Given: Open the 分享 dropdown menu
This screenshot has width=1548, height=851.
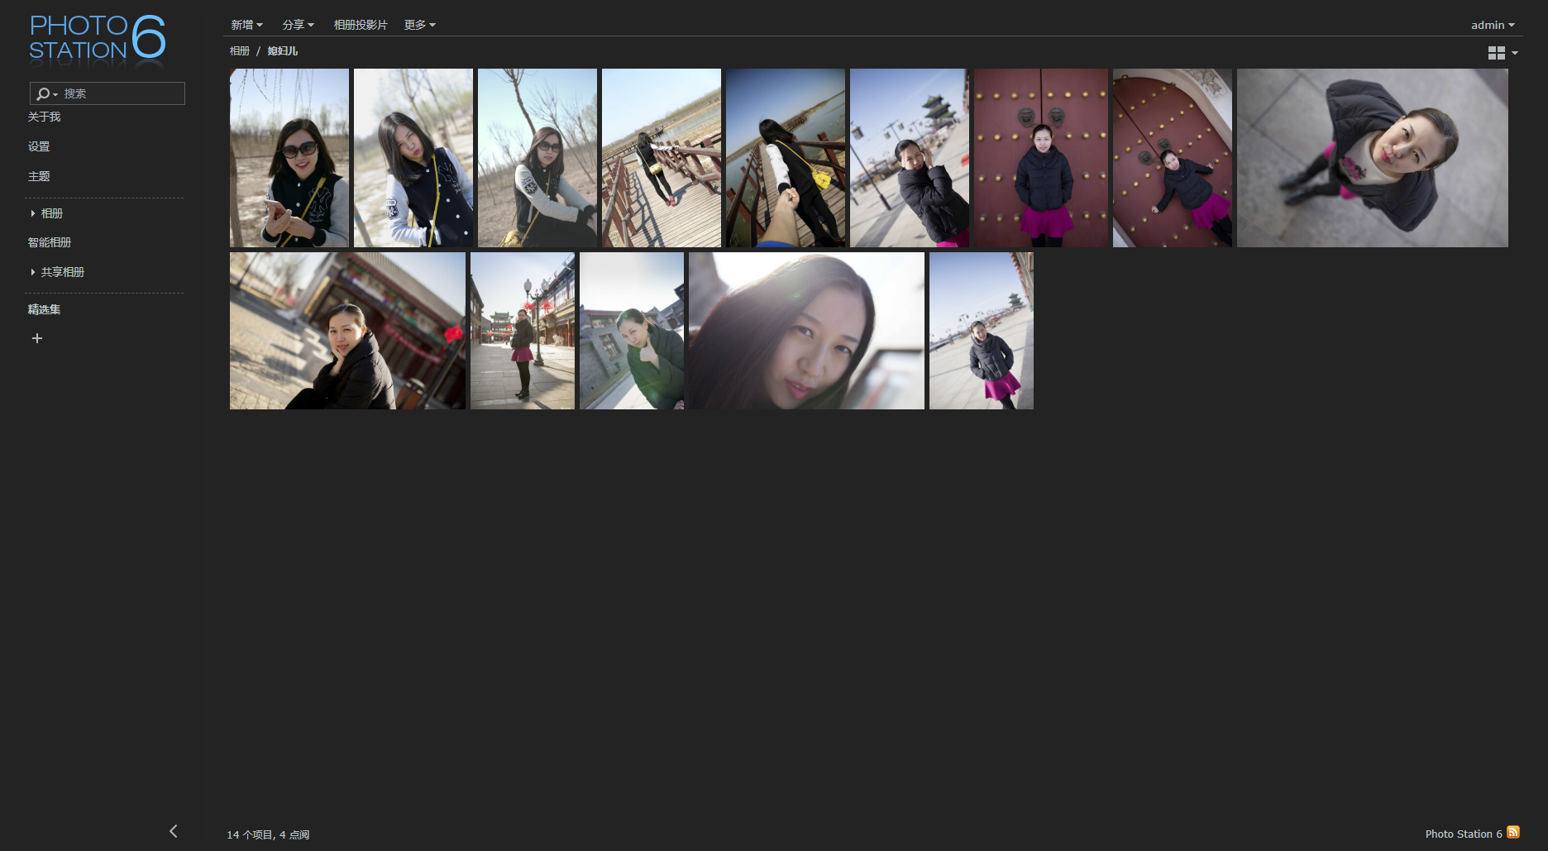Looking at the screenshot, I should coord(298,25).
